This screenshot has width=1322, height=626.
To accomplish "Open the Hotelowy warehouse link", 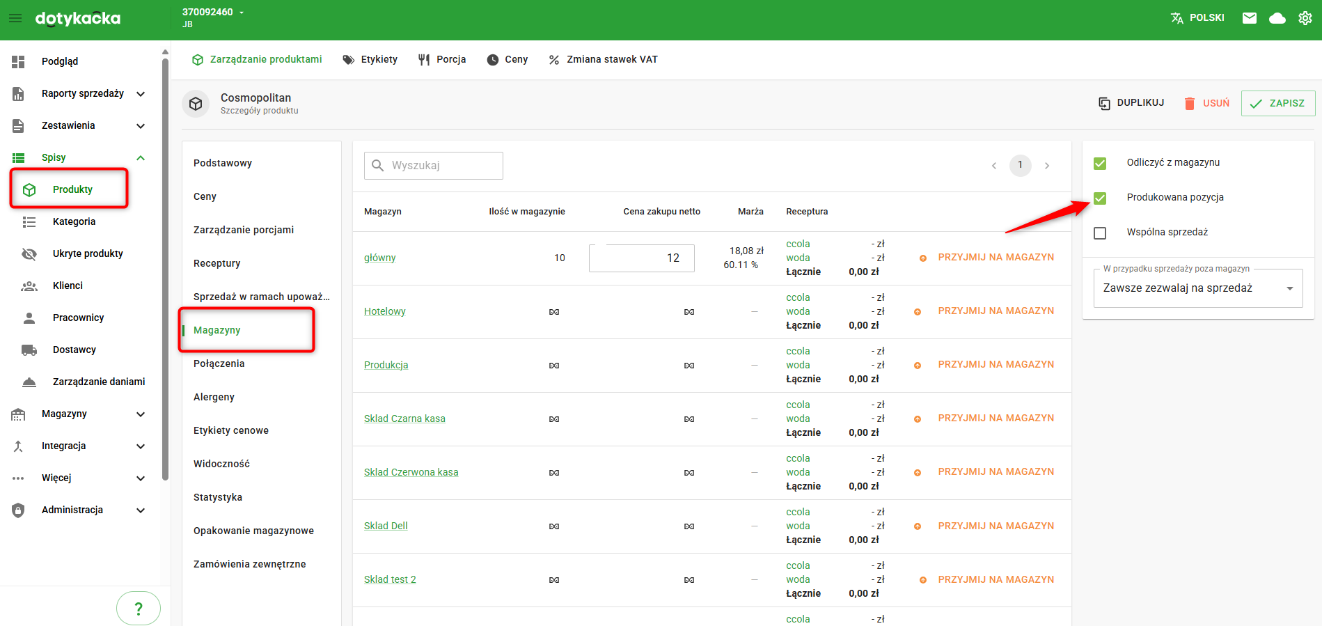I will (x=384, y=311).
